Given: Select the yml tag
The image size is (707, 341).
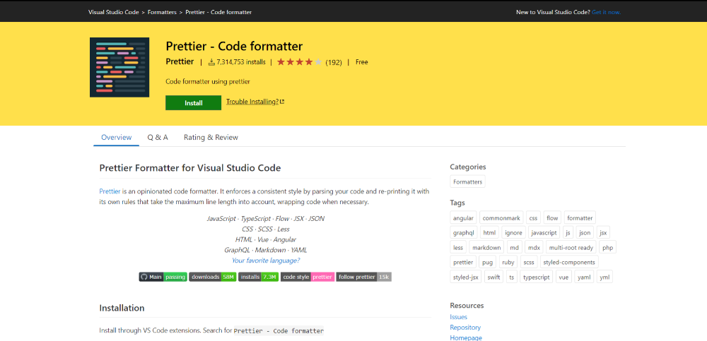Looking at the screenshot, I should tap(604, 277).
